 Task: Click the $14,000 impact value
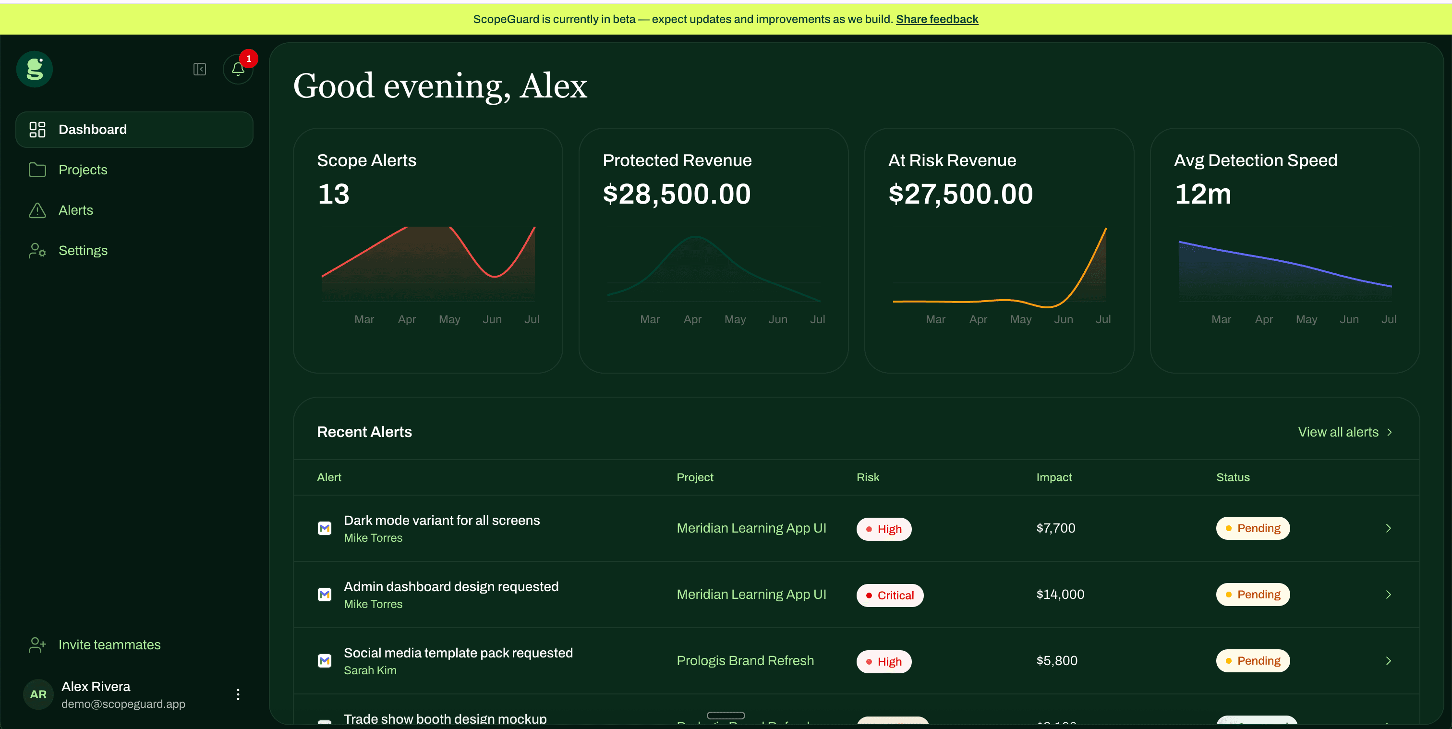(x=1060, y=594)
